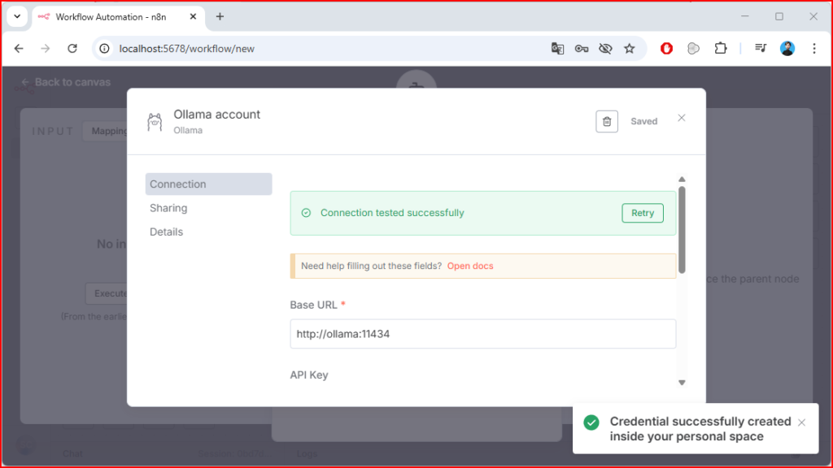Click the eye-crossed tracking protection icon
833x468 pixels.
pos(604,49)
